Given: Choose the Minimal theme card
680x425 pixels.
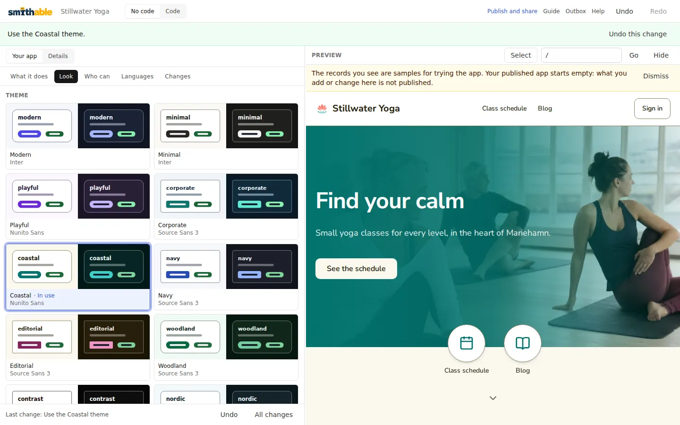Looking at the screenshot, I should pos(226,136).
